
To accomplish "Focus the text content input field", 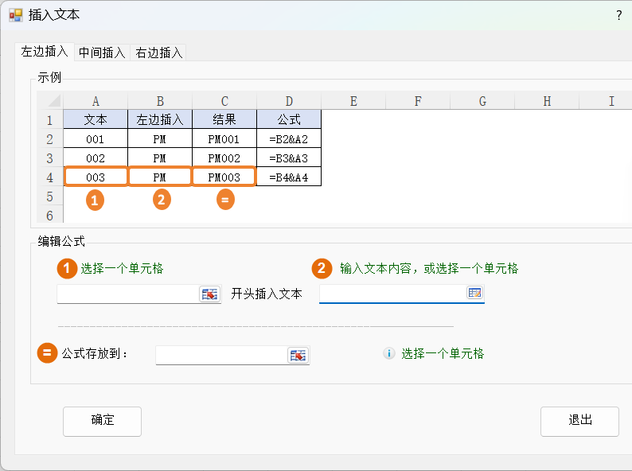I will coord(392,294).
